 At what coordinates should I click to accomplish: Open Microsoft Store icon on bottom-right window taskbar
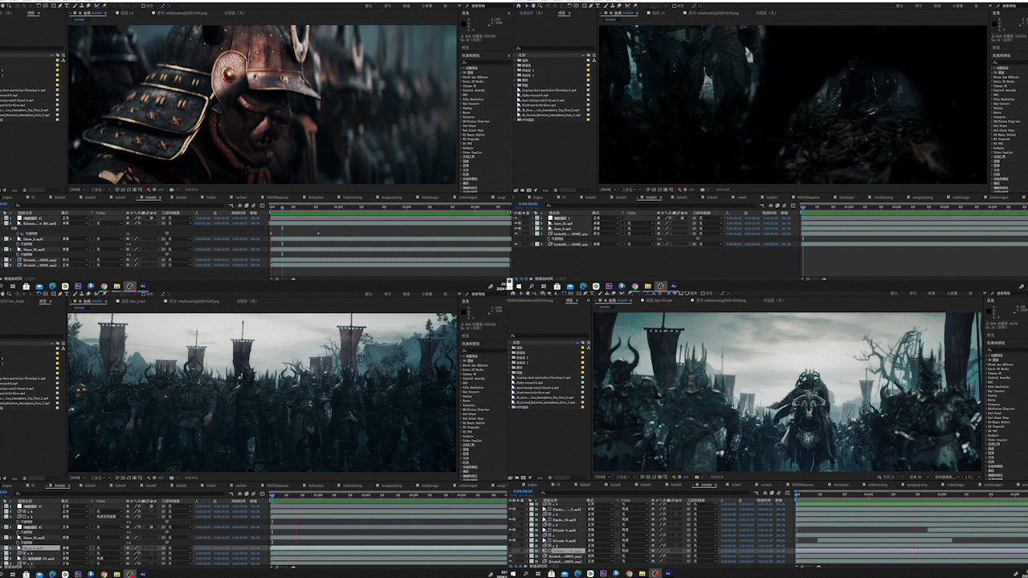(551, 573)
